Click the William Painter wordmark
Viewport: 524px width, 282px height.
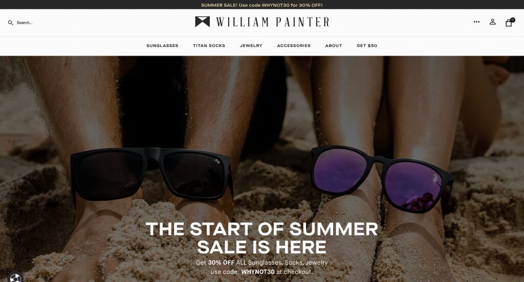pyautogui.click(x=273, y=22)
